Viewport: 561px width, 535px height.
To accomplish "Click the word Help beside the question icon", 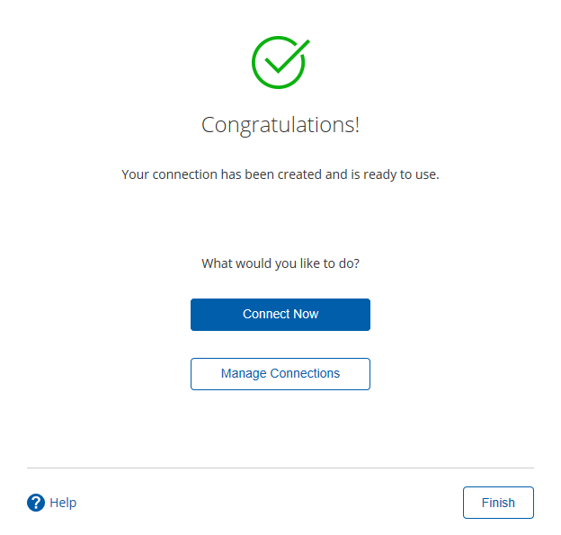I will pyautogui.click(x=63, y=503).
